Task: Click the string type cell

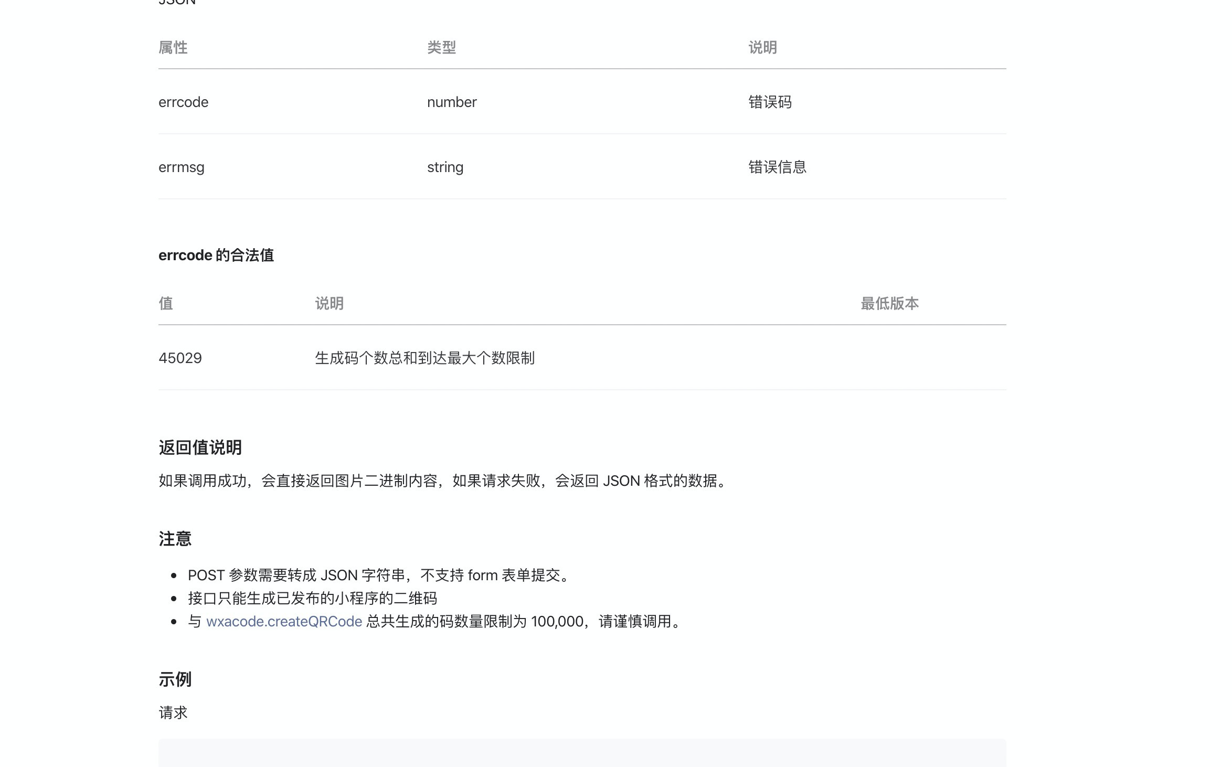Action: [x=445, y=167]
